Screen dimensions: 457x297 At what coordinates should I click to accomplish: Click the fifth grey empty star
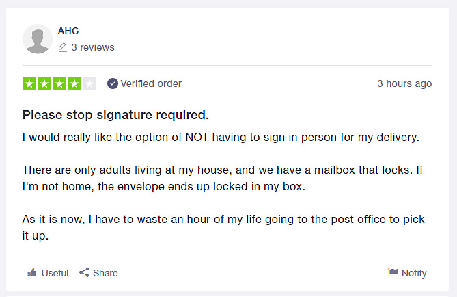click(89, 83)
